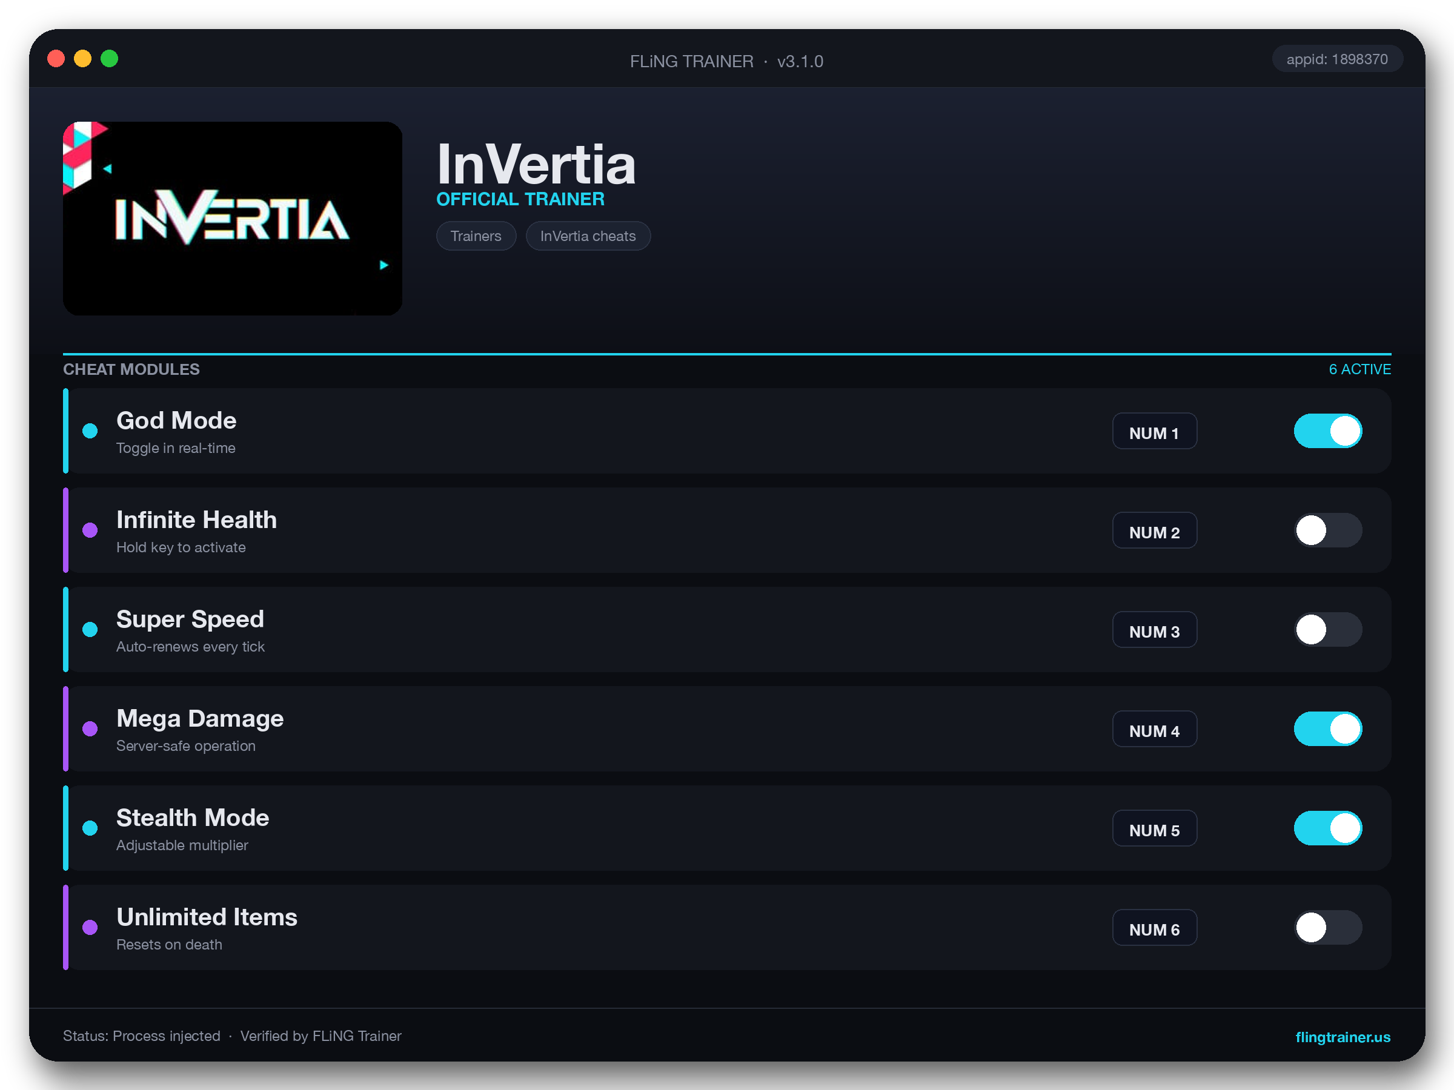The image size is (1454, 1090).
Task: Click the cyan status dot beside God Mode
Action: pos(90,431)
